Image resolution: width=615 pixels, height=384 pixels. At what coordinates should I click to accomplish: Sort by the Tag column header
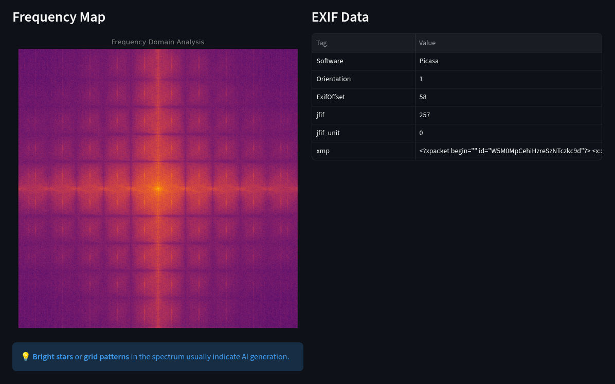pos(321,43)
